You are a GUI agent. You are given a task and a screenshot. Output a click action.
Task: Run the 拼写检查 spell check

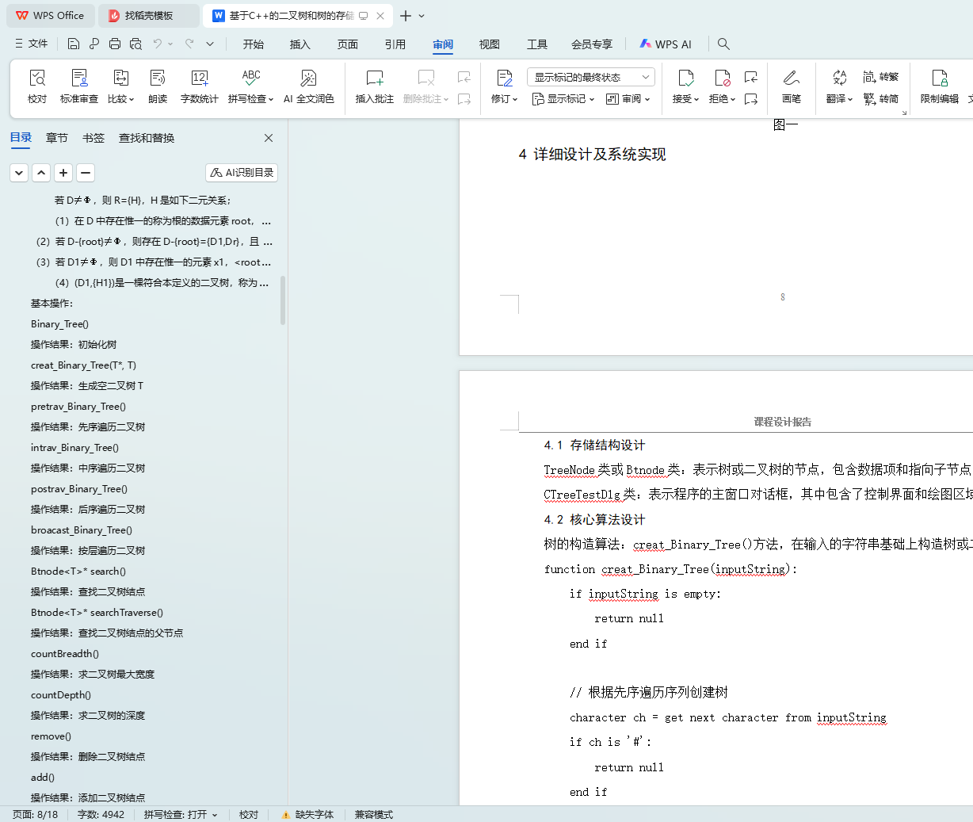click(250, 86)
